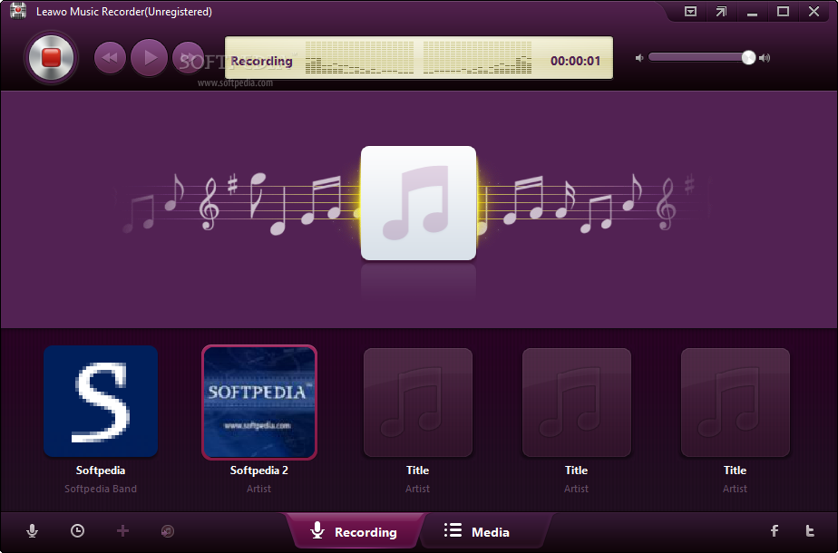
Task: Click the rewind previous-track button
Action: coord(110,58)
